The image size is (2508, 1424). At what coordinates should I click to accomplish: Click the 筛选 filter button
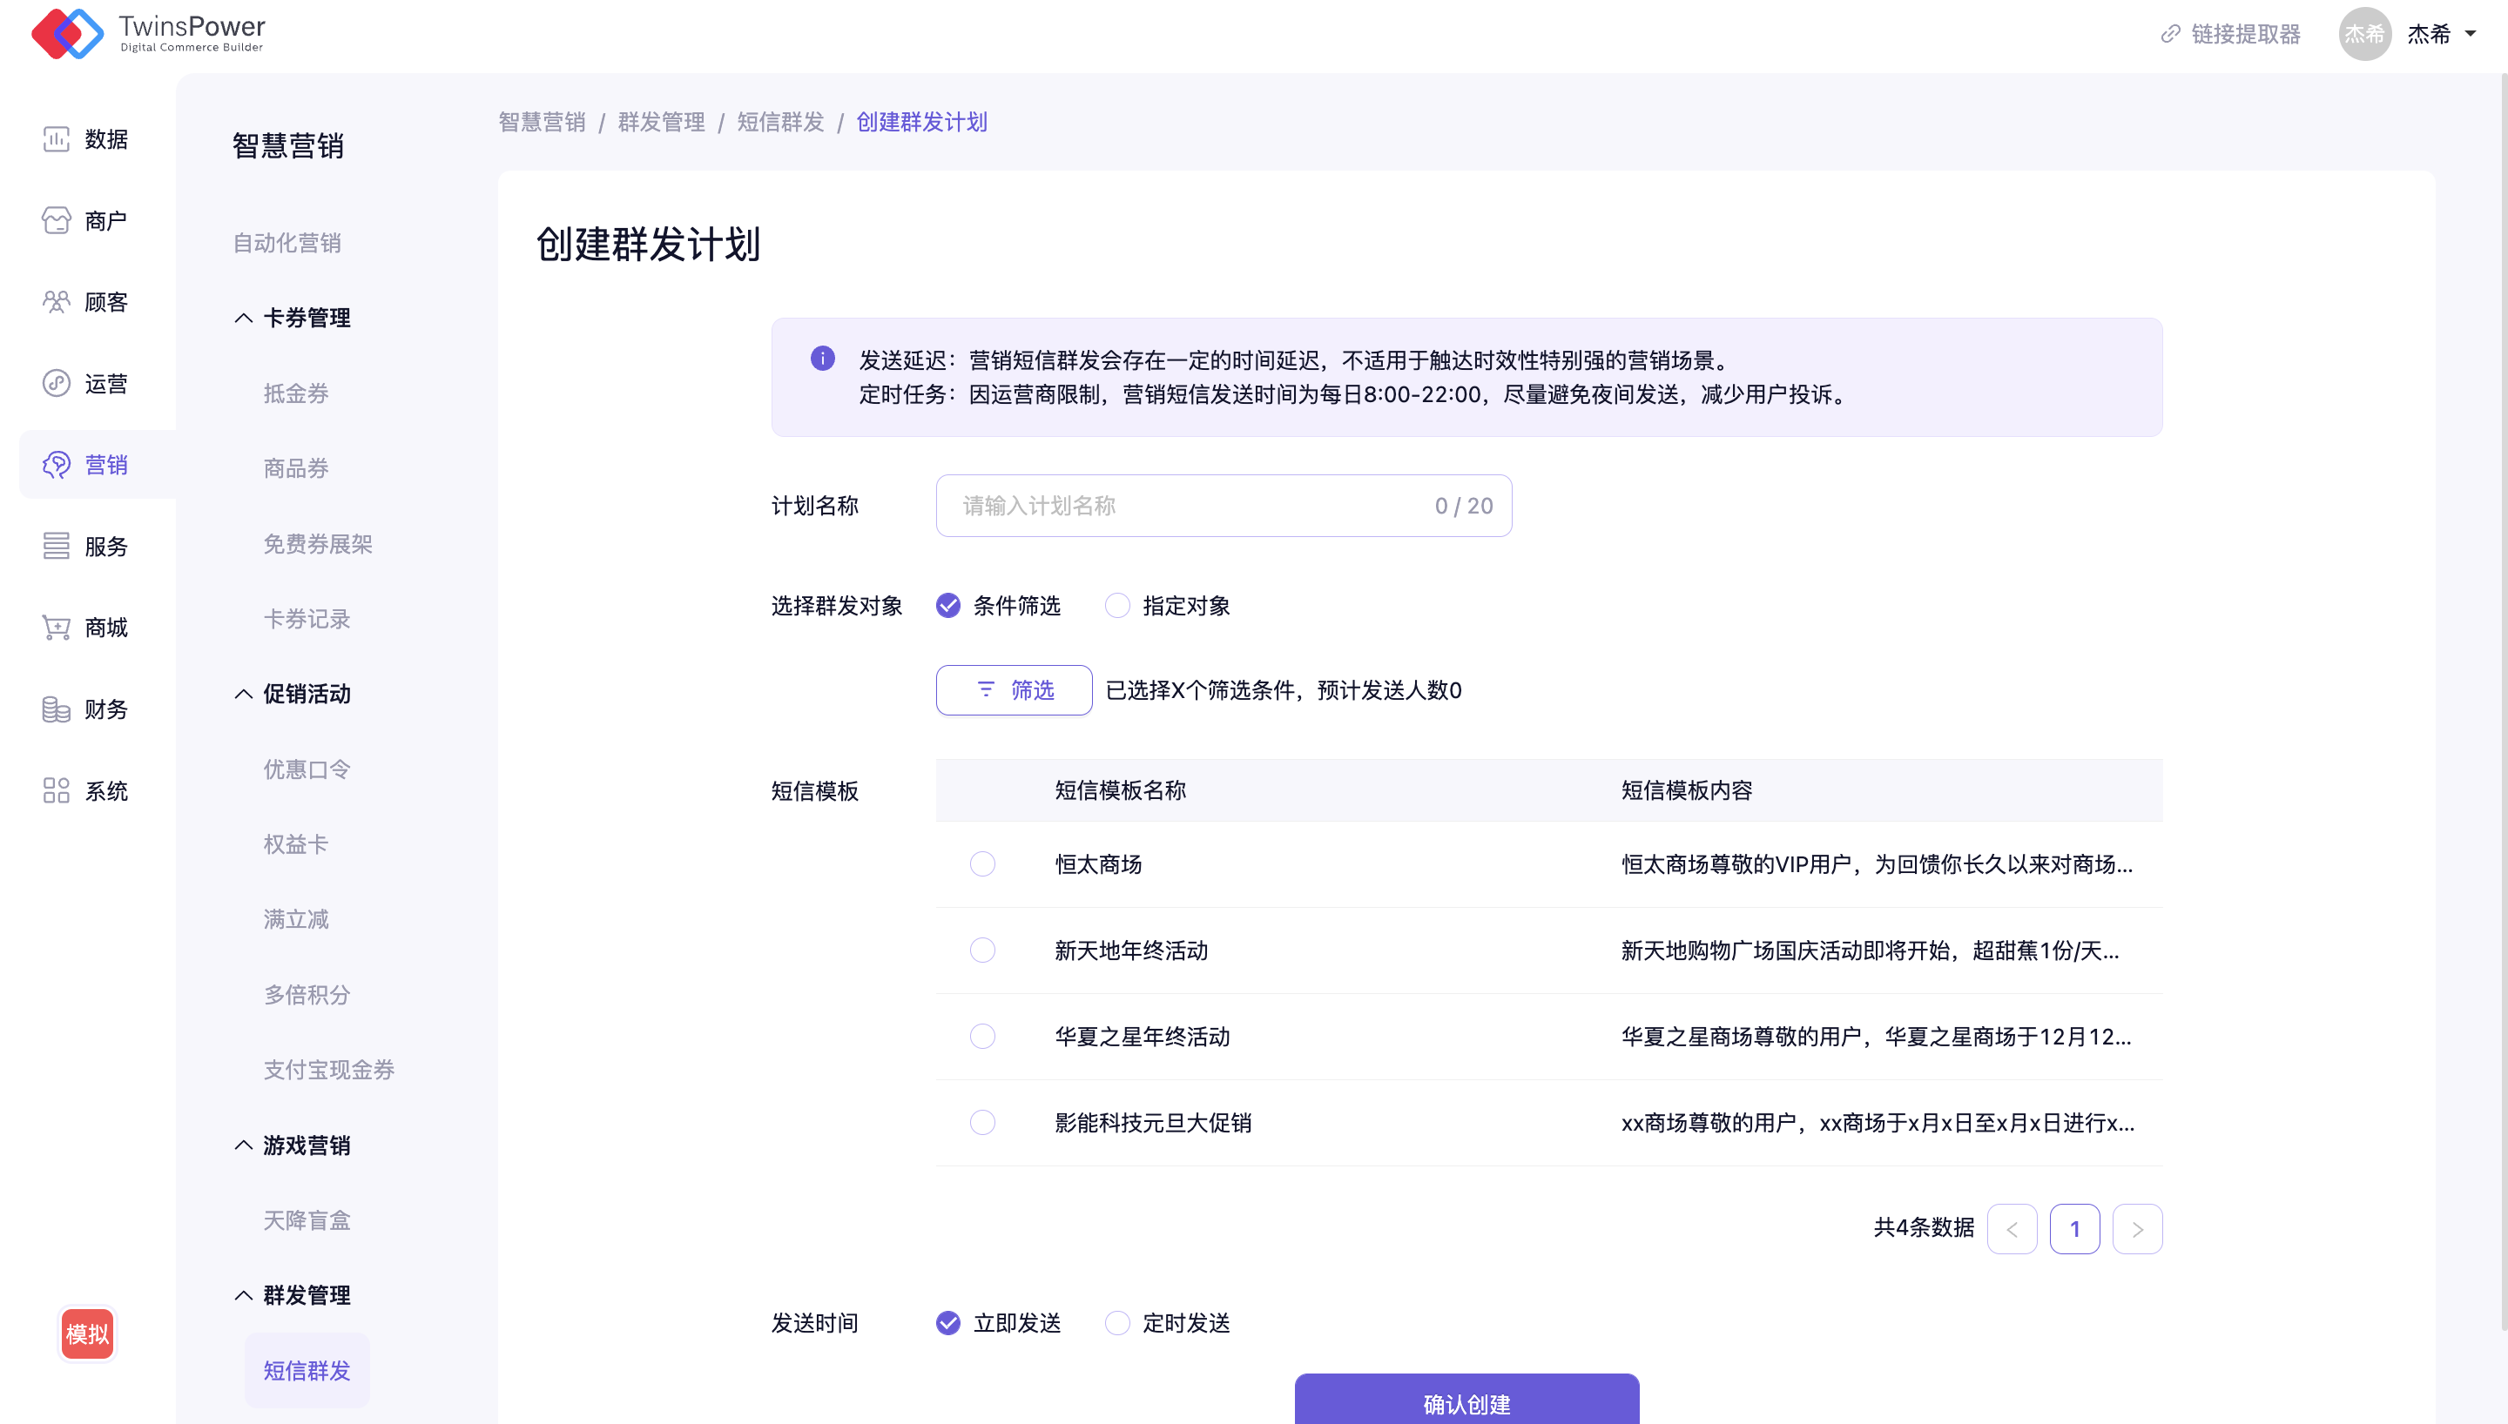point(1014,689)
